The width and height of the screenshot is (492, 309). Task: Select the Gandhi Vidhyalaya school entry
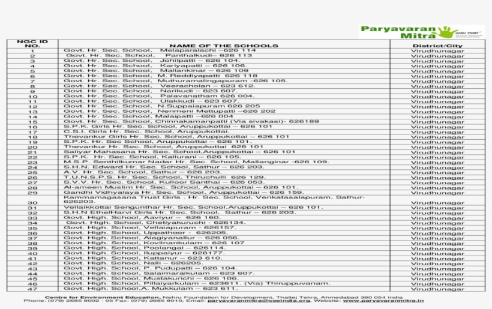(183, 192)
